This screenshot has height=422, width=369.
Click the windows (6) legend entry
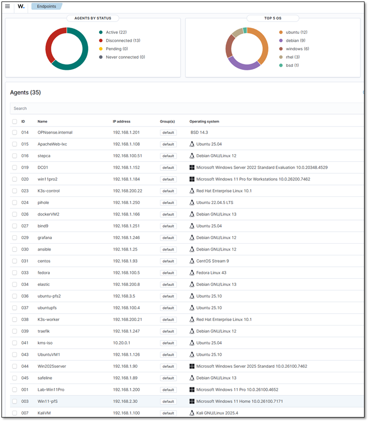point(294,49)
